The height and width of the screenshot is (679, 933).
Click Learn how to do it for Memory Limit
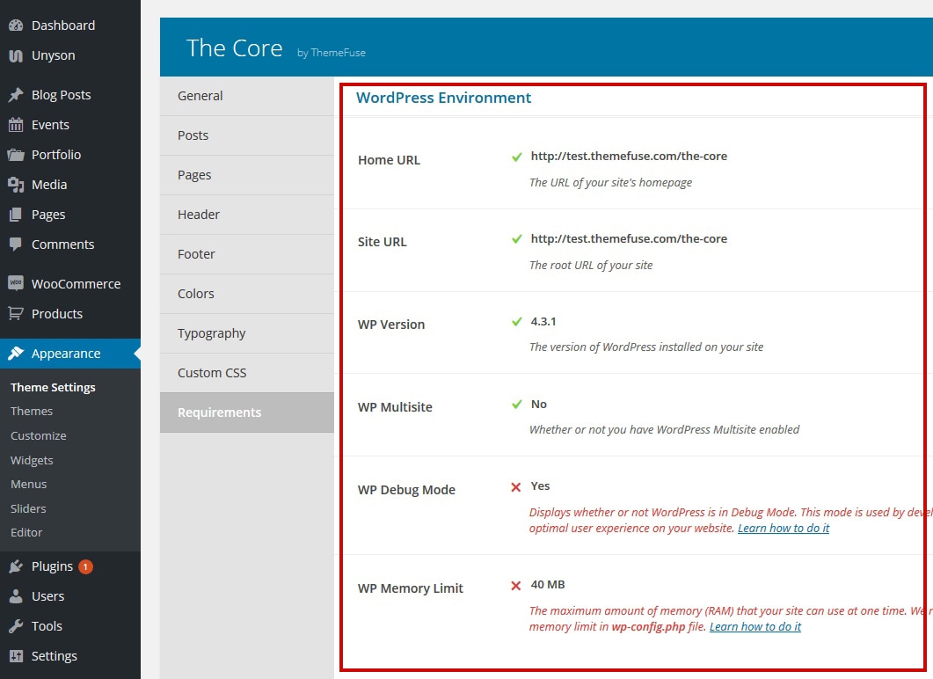pyautogui.click(x=755, y=627)
